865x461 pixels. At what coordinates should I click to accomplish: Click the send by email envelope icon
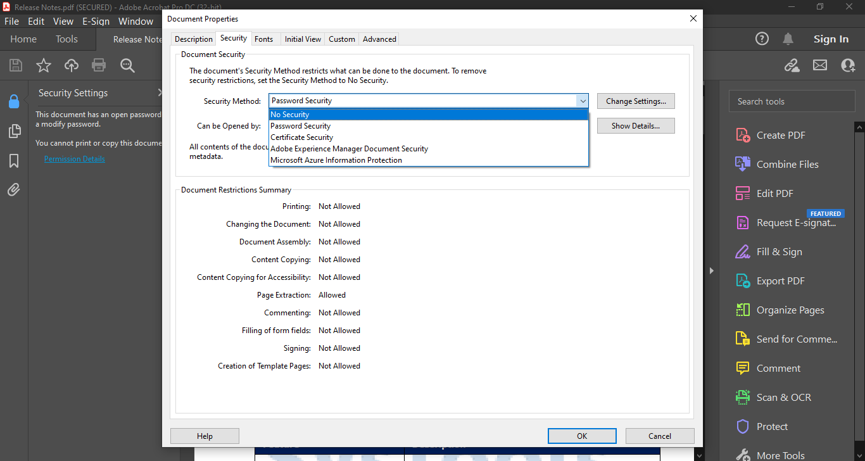tap(820, 65)
